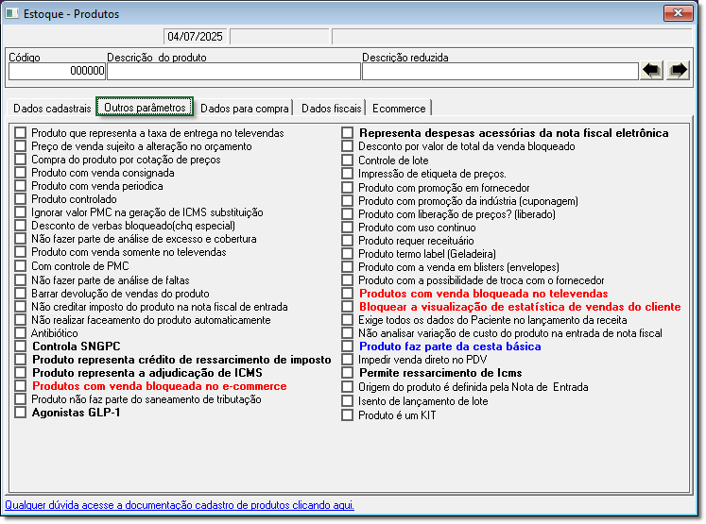Enable Permite ressarcimento de Icms
This screenshot has width=706, height=524.
347,373
